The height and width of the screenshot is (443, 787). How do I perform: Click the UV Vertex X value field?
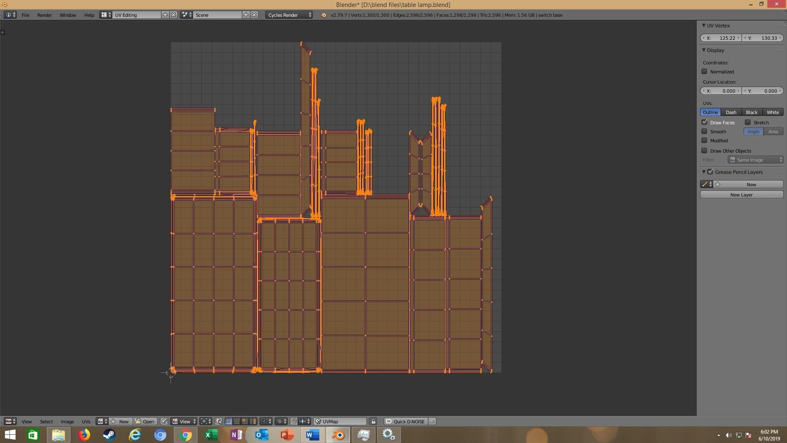click(x=721, y=38)
